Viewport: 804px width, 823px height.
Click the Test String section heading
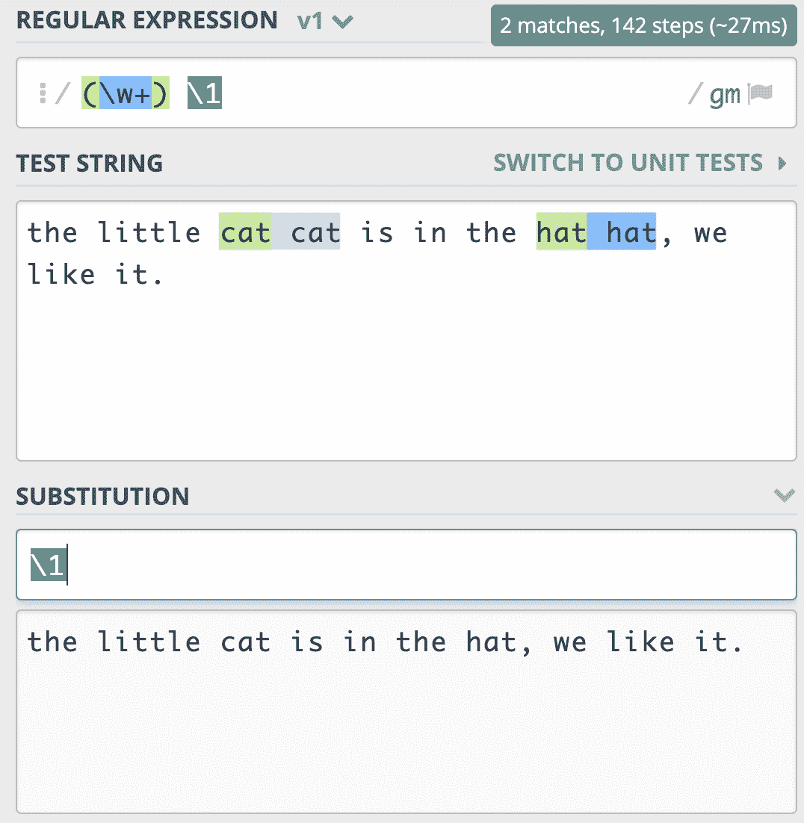pyautogui.click(x=90, y=163)
